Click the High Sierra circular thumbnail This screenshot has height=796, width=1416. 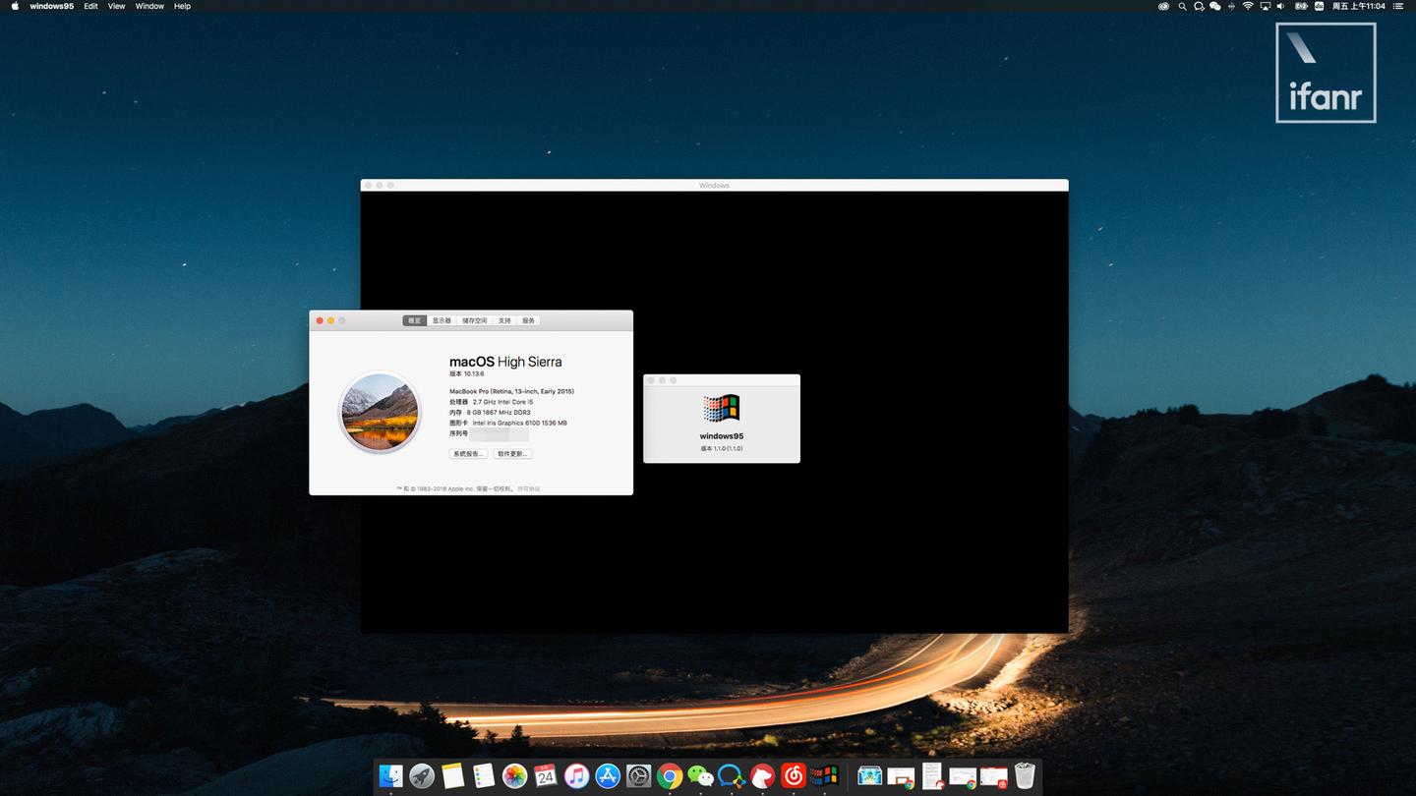[x=380, y=412]
